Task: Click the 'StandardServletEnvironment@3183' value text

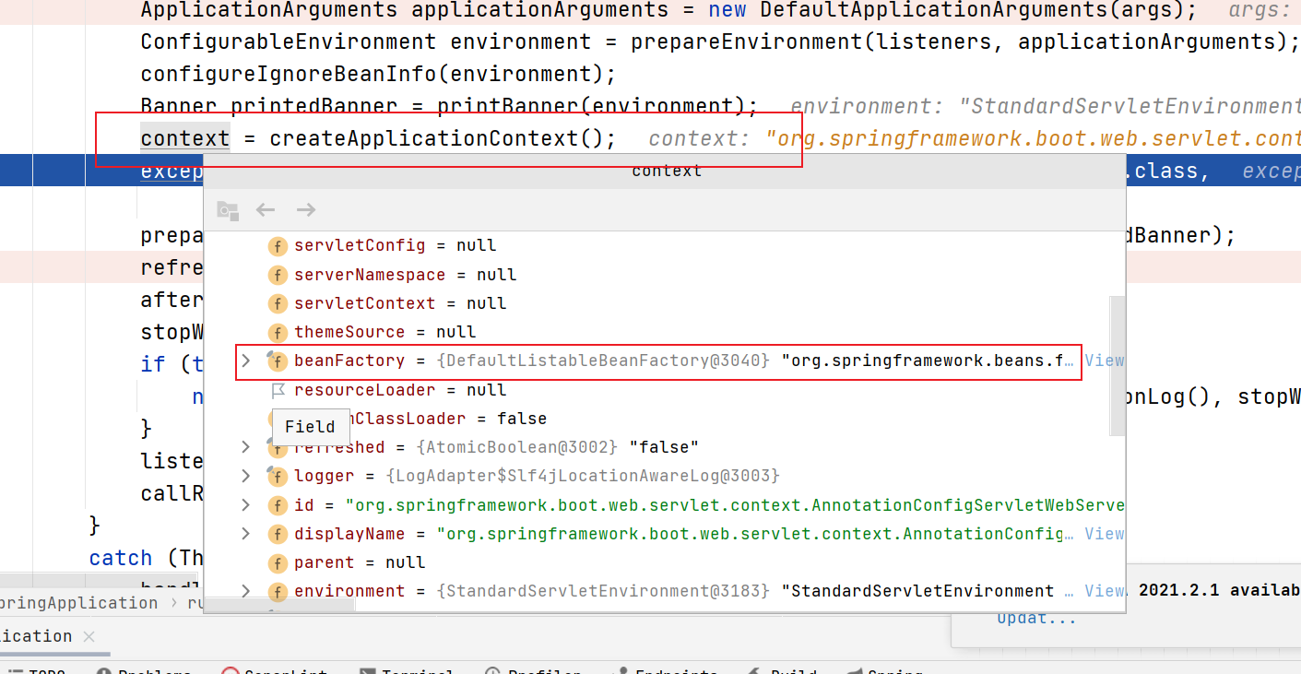Action: click(603, 591)
